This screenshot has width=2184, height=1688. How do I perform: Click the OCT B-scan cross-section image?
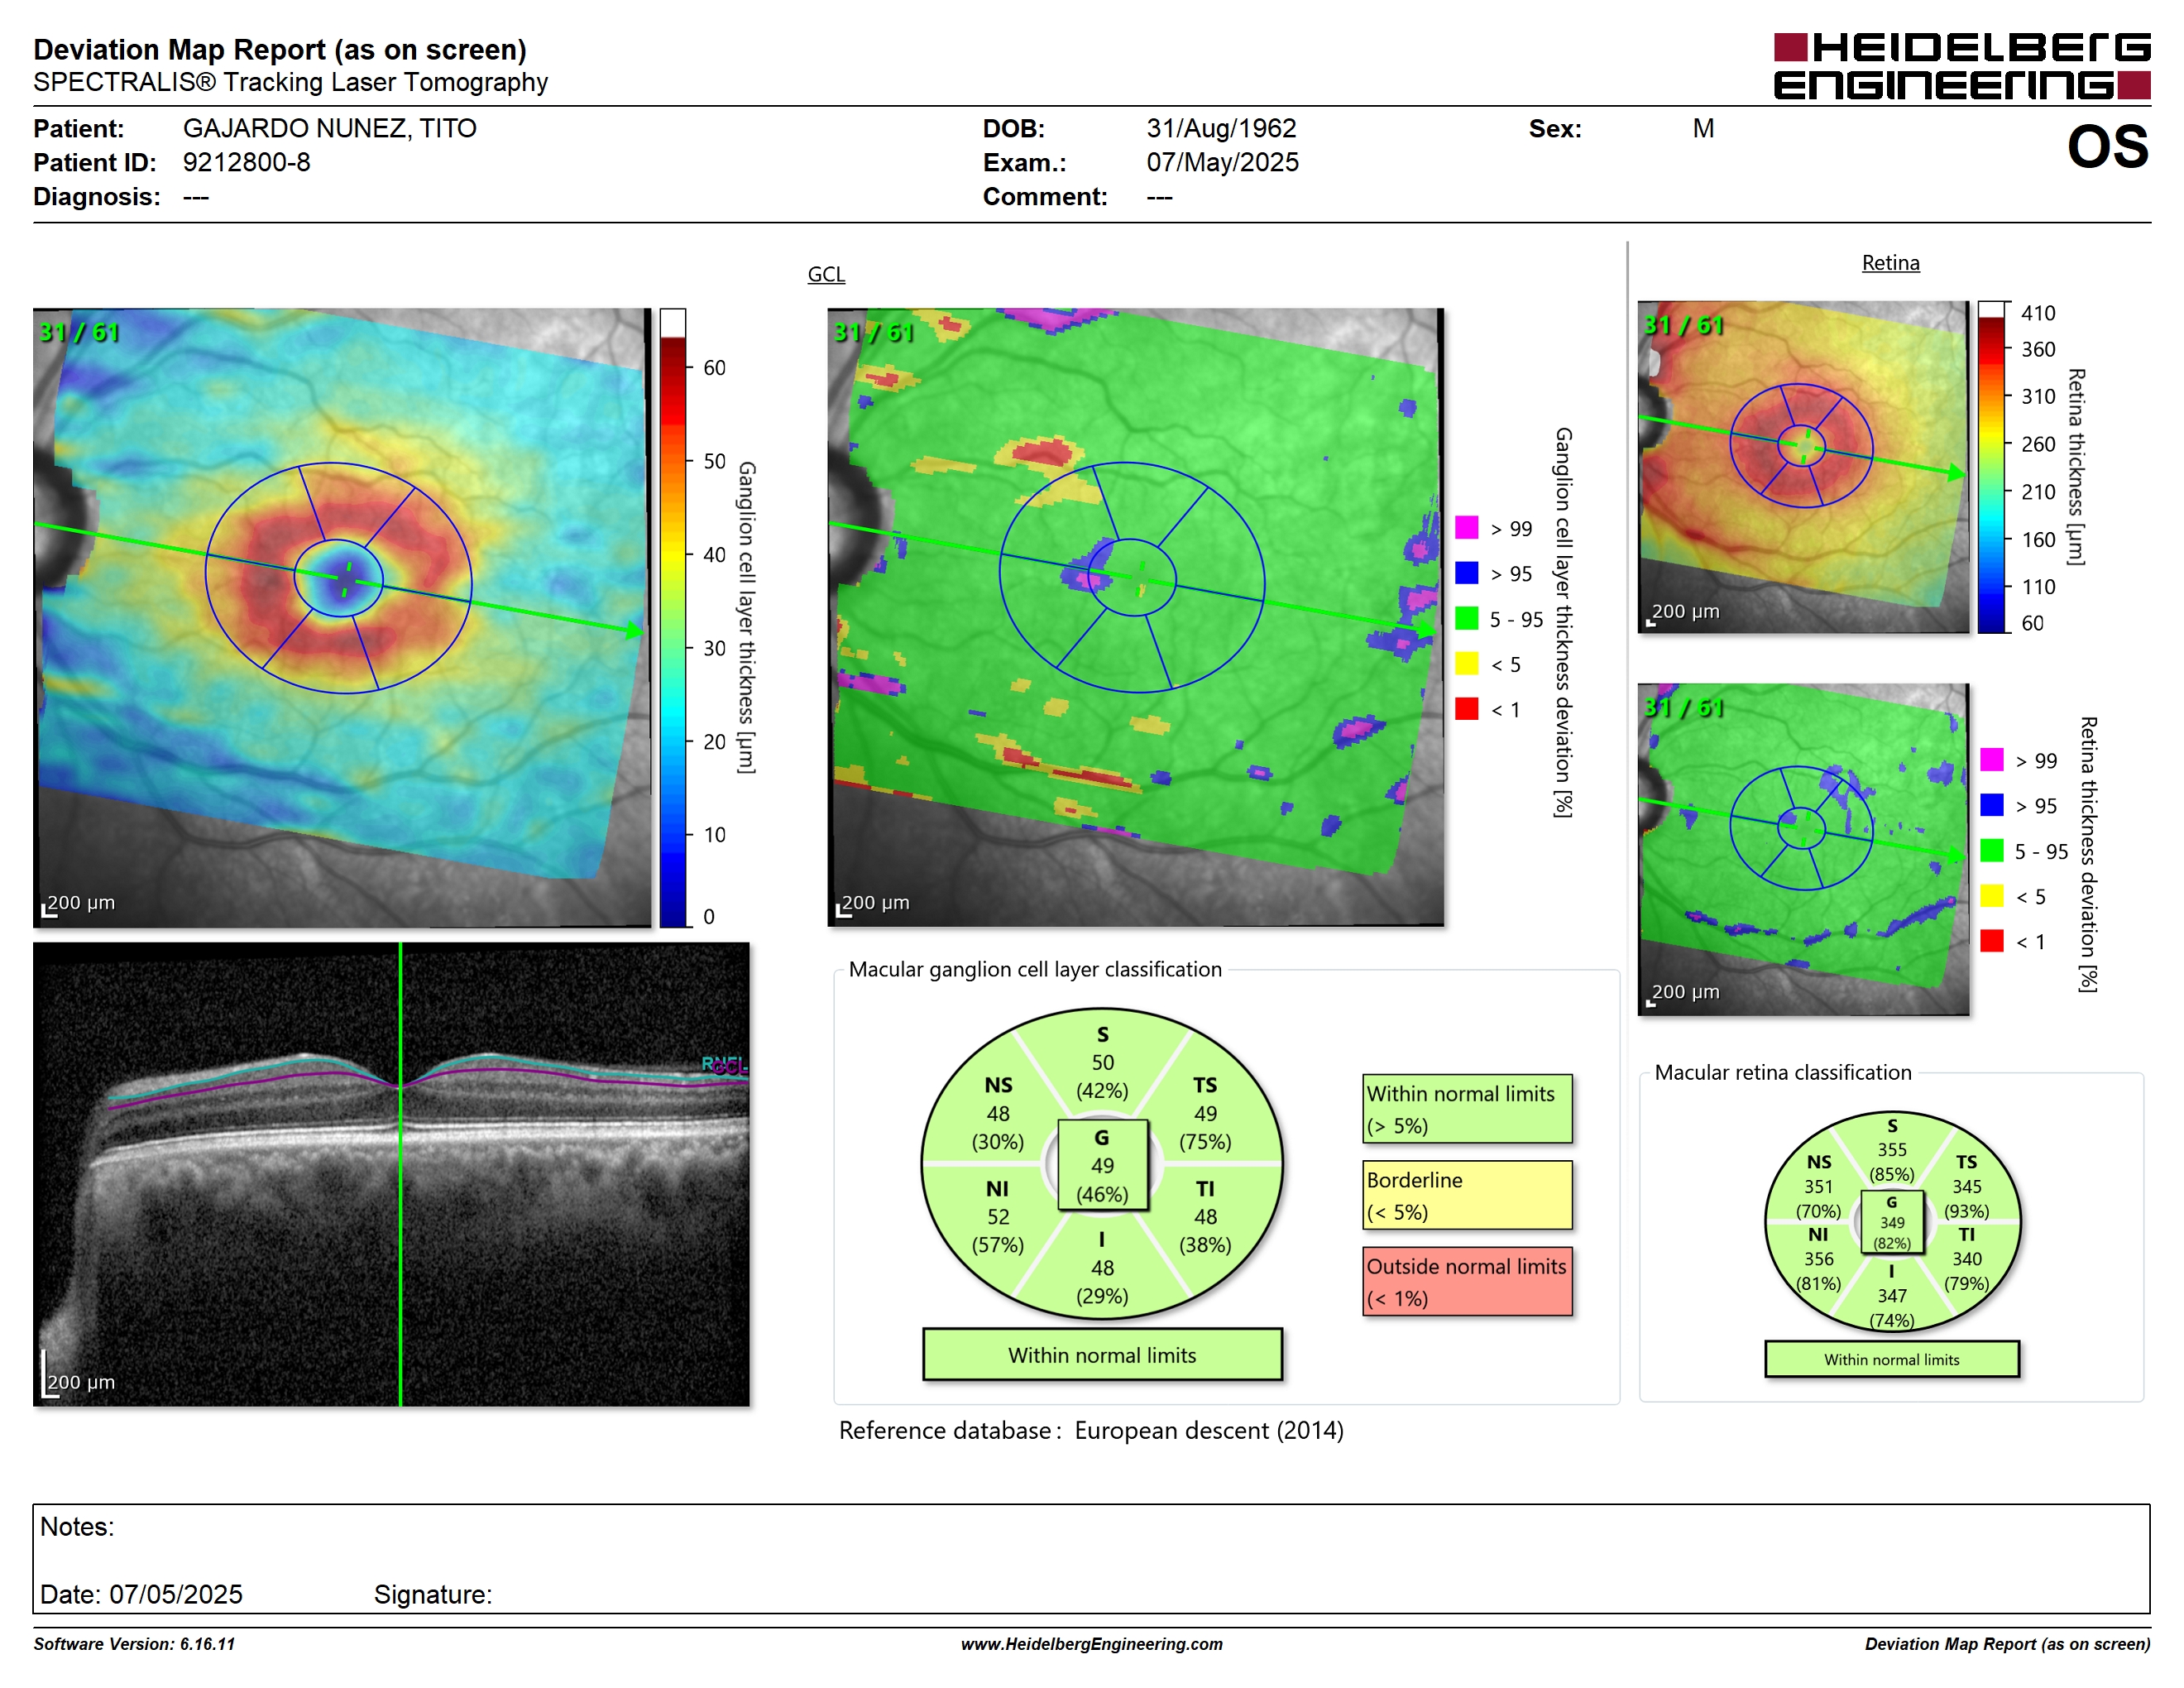391,1174
